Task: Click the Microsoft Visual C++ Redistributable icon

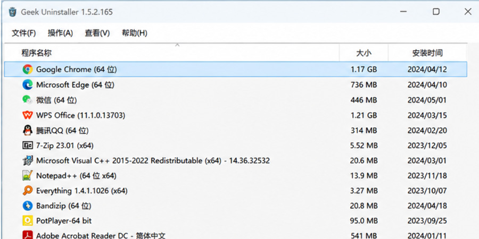Action: 28,160
